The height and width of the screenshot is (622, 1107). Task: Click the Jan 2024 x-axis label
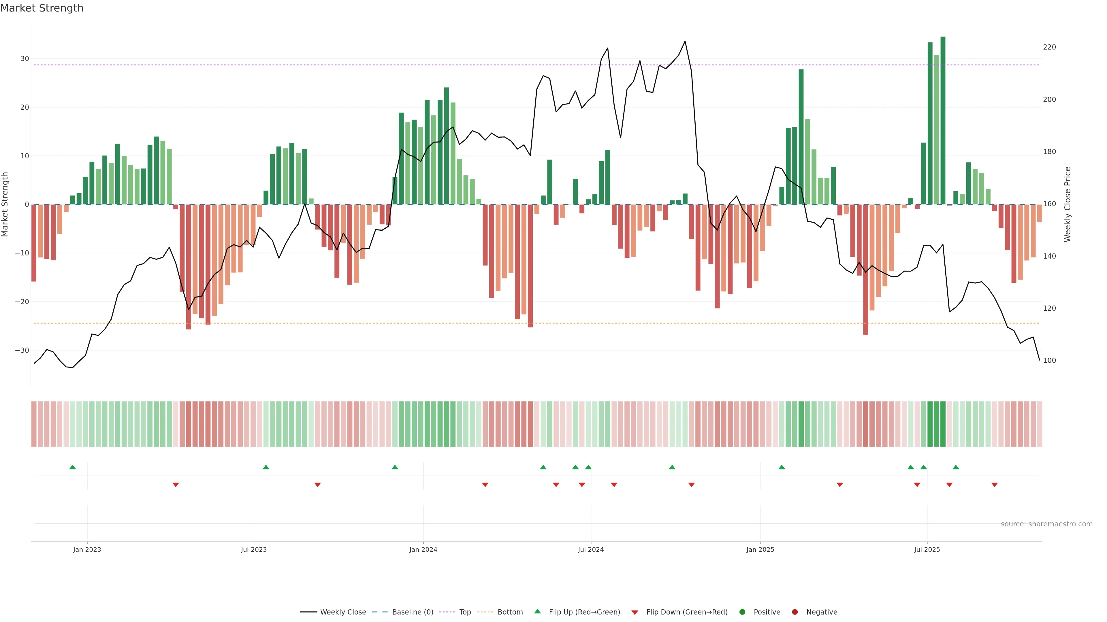pos(423,549)
